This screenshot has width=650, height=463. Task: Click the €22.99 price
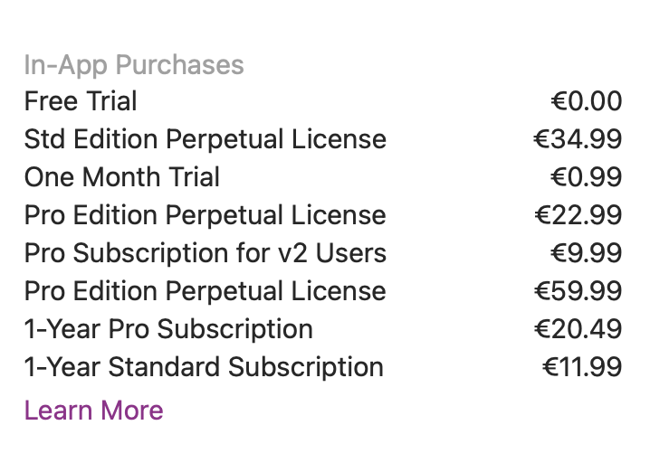578,215
